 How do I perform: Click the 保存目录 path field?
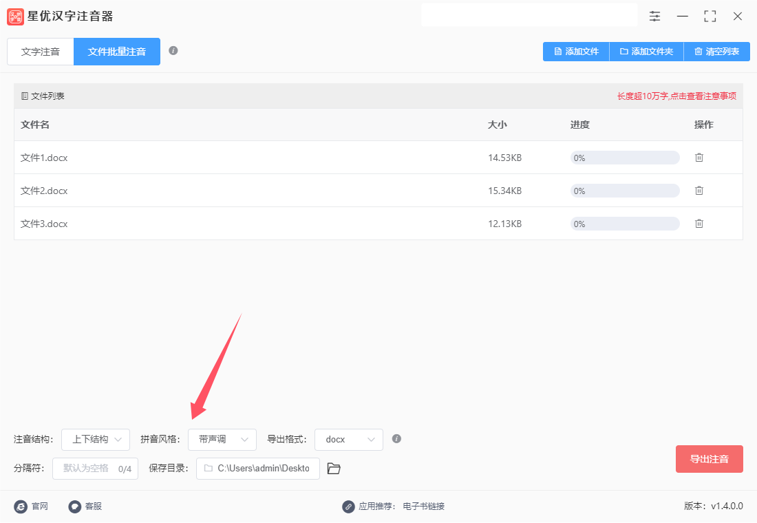(258, 469)
